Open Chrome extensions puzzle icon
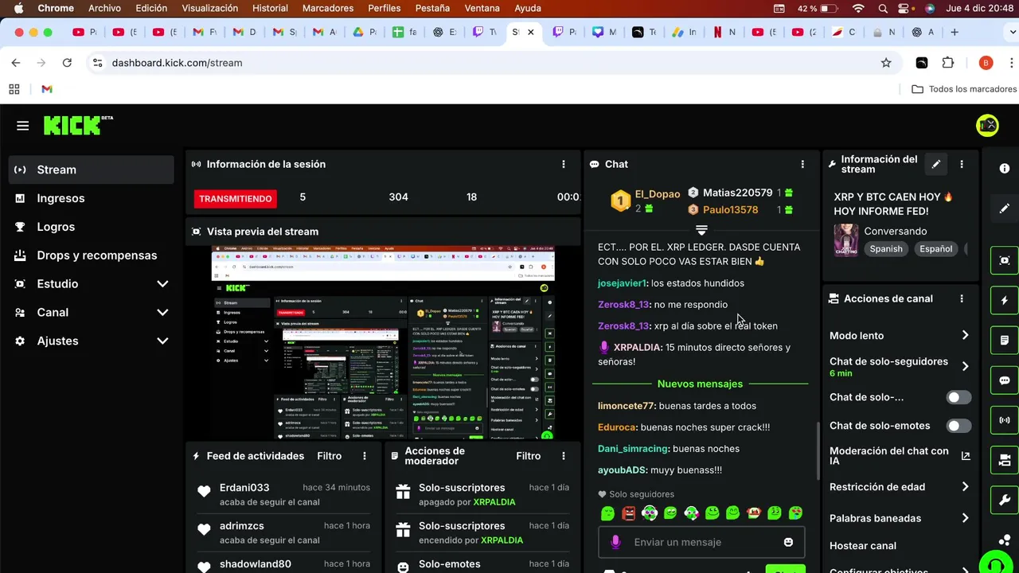This screenshot has width=1019, height=573. pos(947,63)
